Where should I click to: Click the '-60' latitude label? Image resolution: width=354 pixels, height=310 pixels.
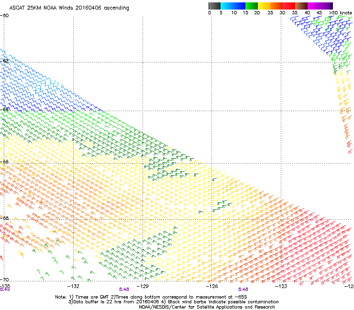[x=4, y=16]
